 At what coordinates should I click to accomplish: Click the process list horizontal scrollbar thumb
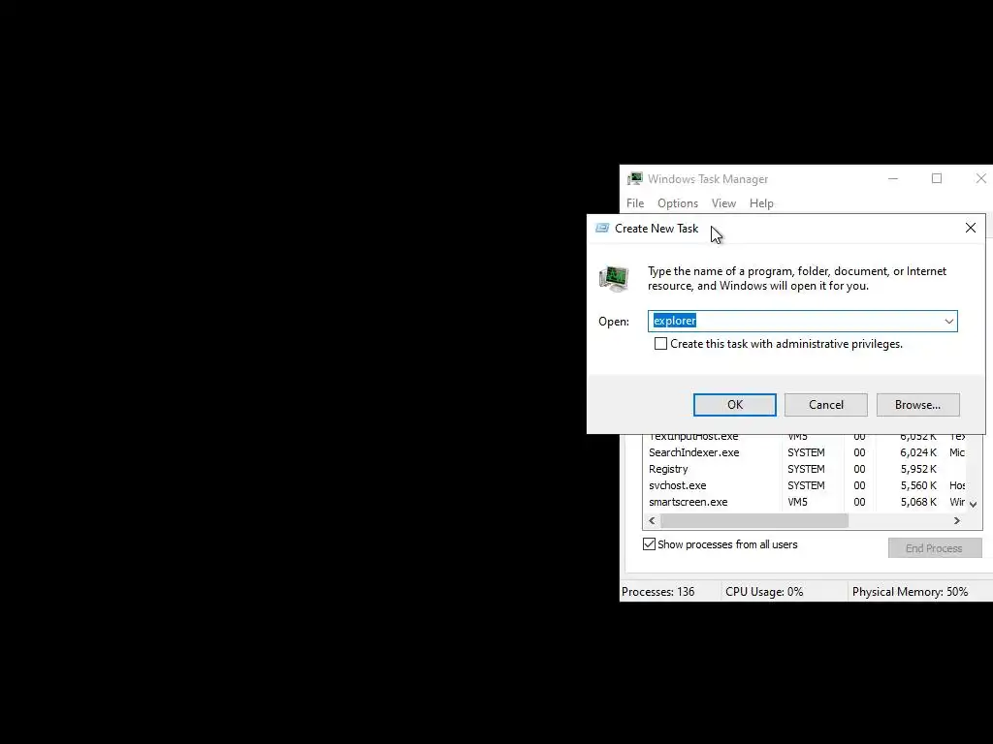754,520
